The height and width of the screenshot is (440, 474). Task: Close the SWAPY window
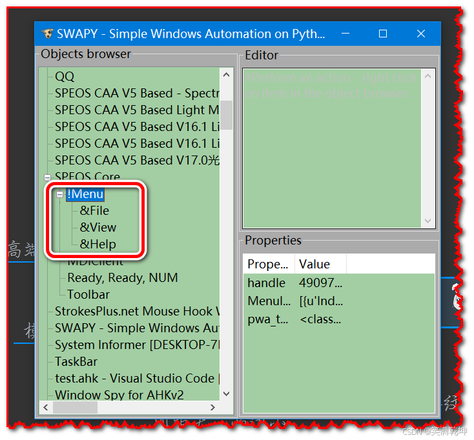[x=421, y=34]
